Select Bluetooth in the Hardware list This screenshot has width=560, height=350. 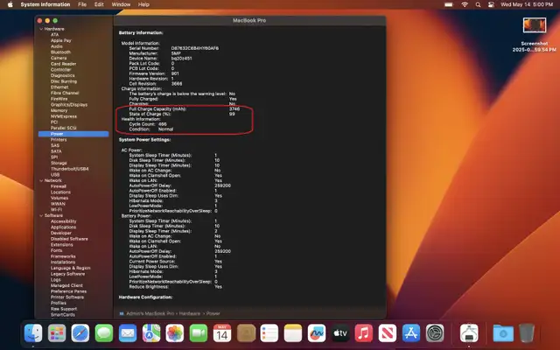coord(60,52)
